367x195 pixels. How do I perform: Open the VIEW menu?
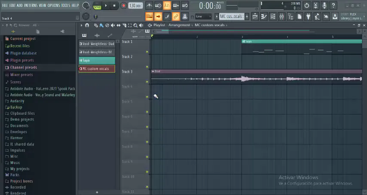[43, 6]
